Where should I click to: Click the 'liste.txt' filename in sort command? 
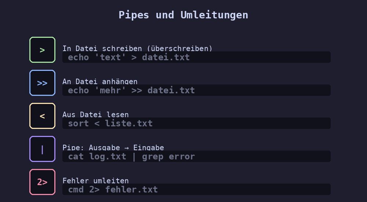tap(129, 123)
